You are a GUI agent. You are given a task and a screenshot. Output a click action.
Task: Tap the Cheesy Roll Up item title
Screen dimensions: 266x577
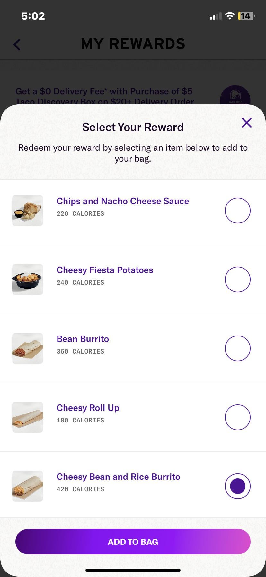click(88, 408)
